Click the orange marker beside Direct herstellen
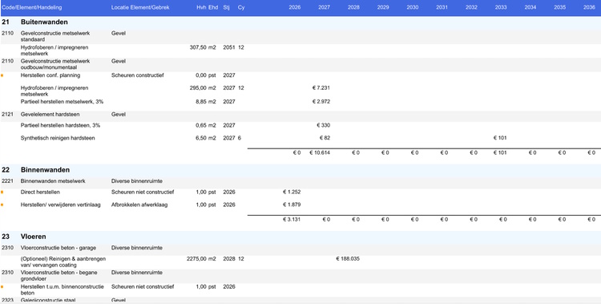601x304 pixels. coord(2,192)
